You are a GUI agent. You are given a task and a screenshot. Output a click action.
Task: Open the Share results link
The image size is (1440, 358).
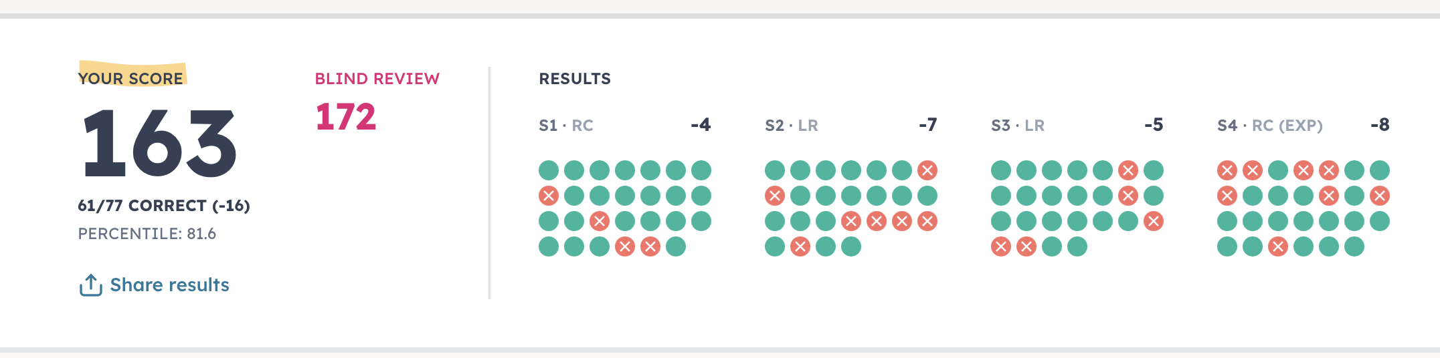pyautogui.click(x=169, y=285)
